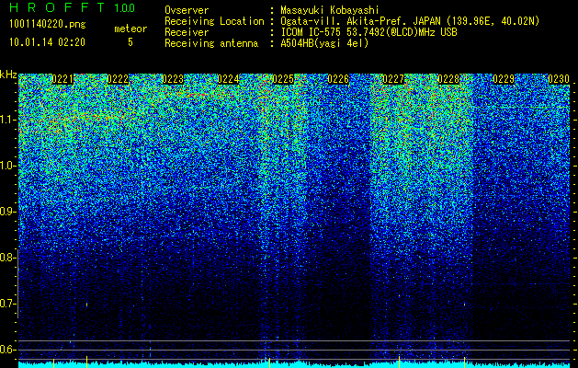
Task: Click the 0229 time marker
Action: 504,79
